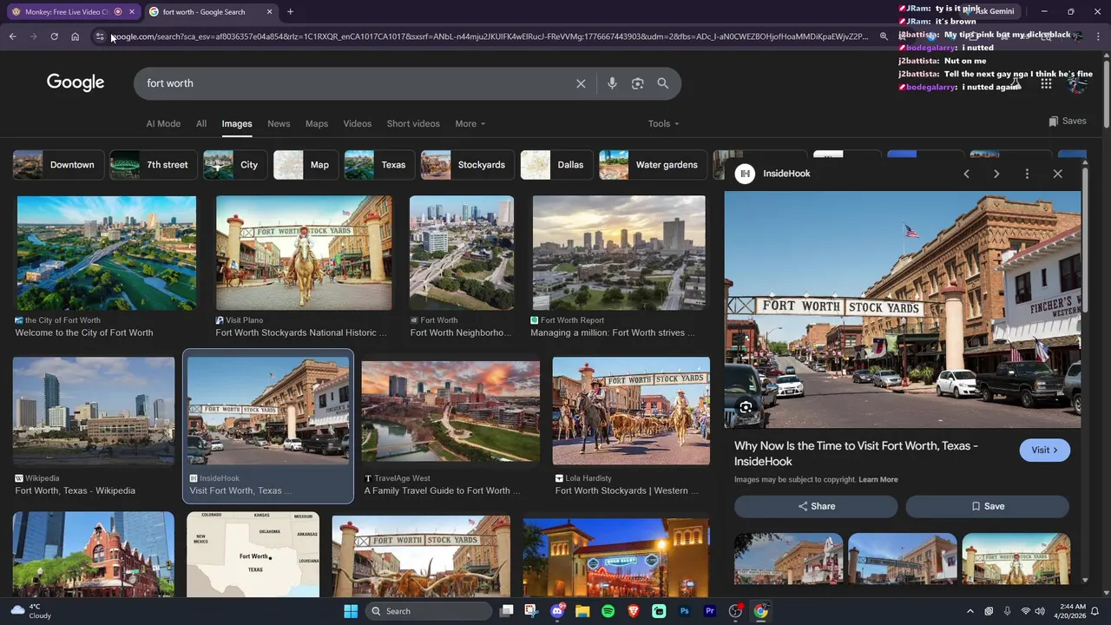1111x625 pixels.
Task: Click the browser back arrow
Action: point(12,36)
